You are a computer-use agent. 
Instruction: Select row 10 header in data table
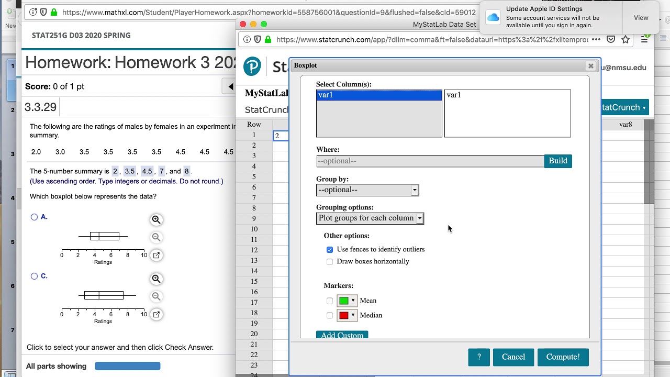point(254,229)
